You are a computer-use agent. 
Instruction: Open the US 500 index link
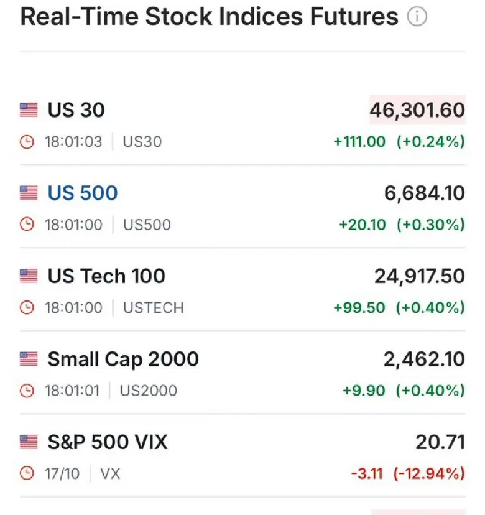82,193
